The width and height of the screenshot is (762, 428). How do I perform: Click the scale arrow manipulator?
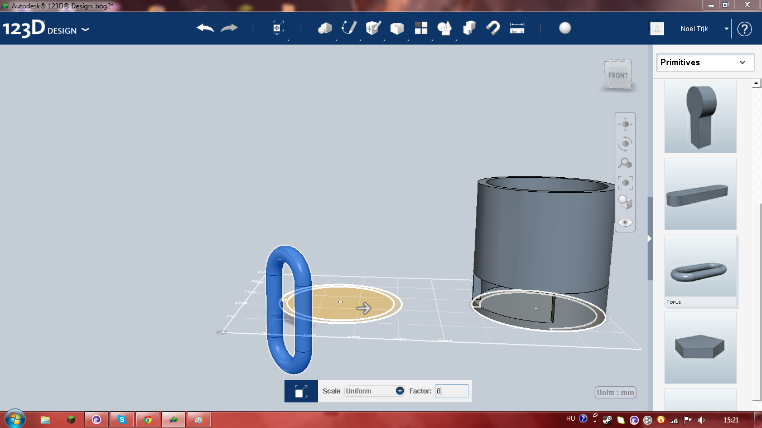[x=364, y=308]
